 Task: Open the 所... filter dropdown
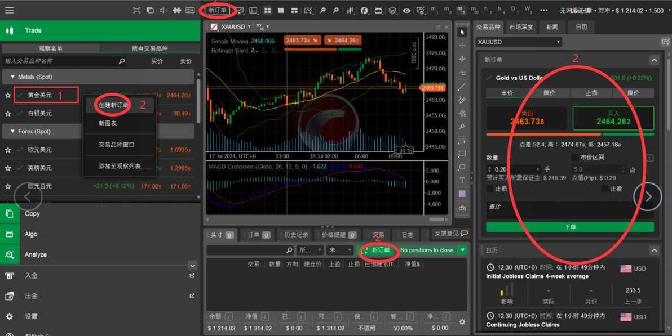click(x=310, y=250)
